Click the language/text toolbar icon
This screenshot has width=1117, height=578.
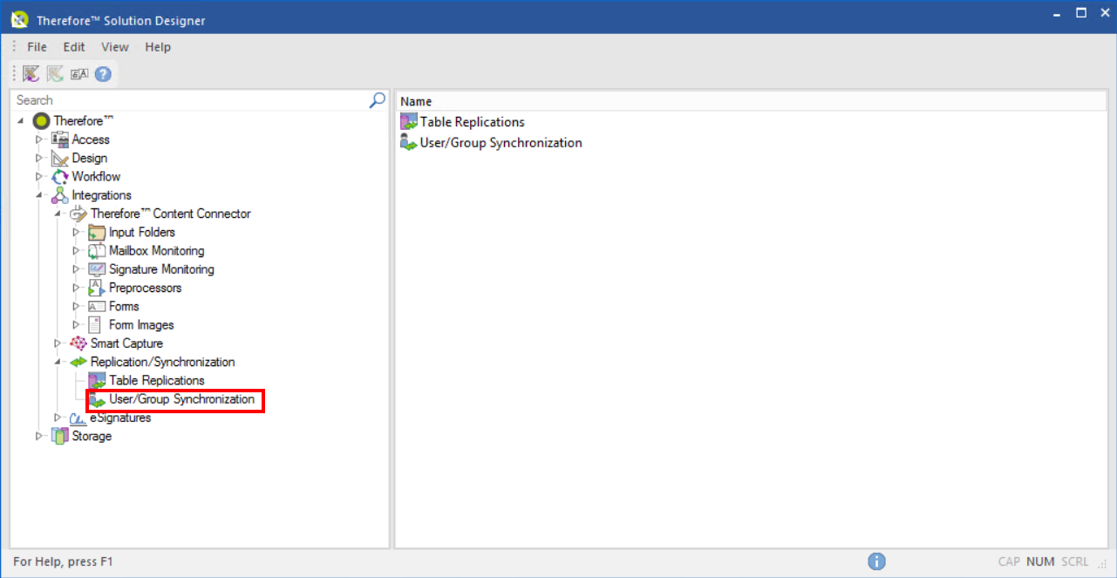pyautogui.click(x=79, y=74)
